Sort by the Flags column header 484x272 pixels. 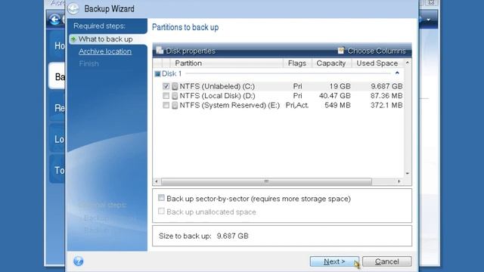click(x=297, y=63)
